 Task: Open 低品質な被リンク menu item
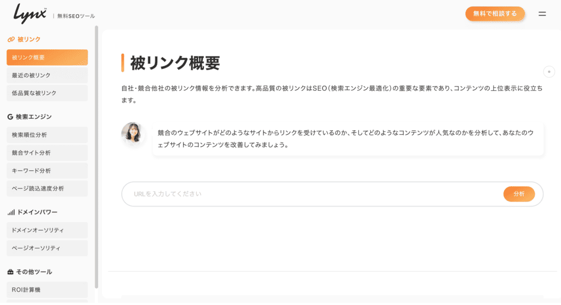[x=47, y=93]
